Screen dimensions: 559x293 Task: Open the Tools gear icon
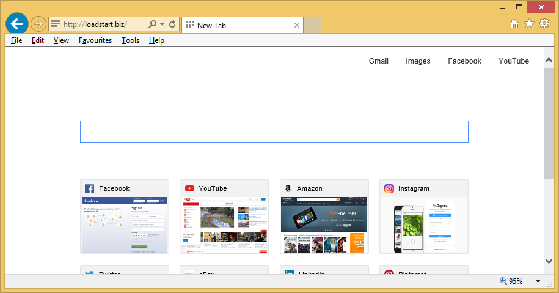tap(544, 24)
